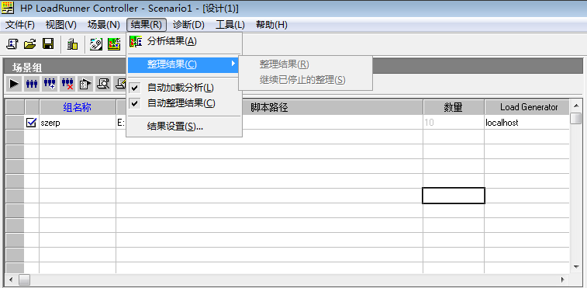Select the szerp row header
587x288 pixels.
click(x=15, y=123)
